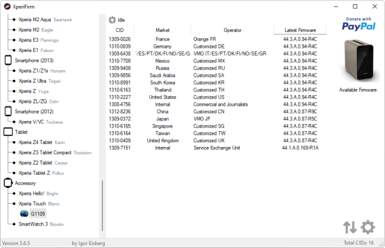Open the settings gear icon
Image resolution: width=385 pixels, height=248 pixels.
coord(368,227)
